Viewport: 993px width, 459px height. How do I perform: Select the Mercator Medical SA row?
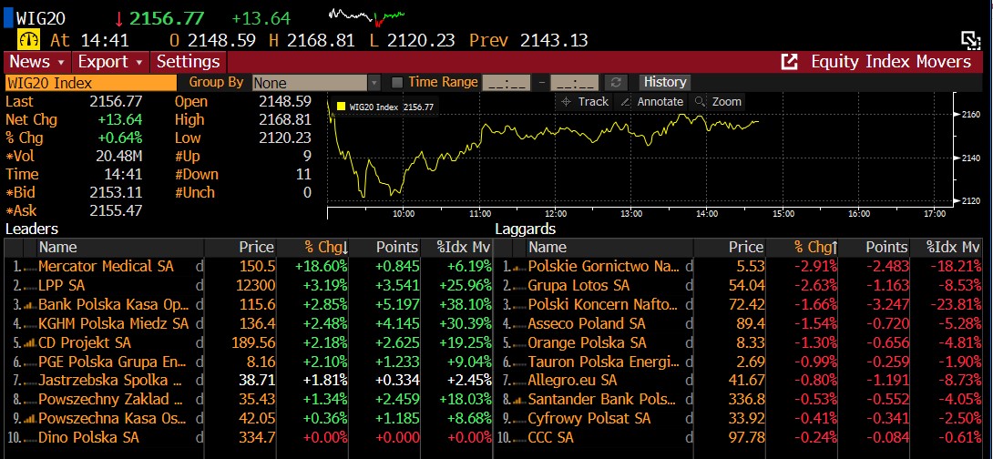click(248, 267)
